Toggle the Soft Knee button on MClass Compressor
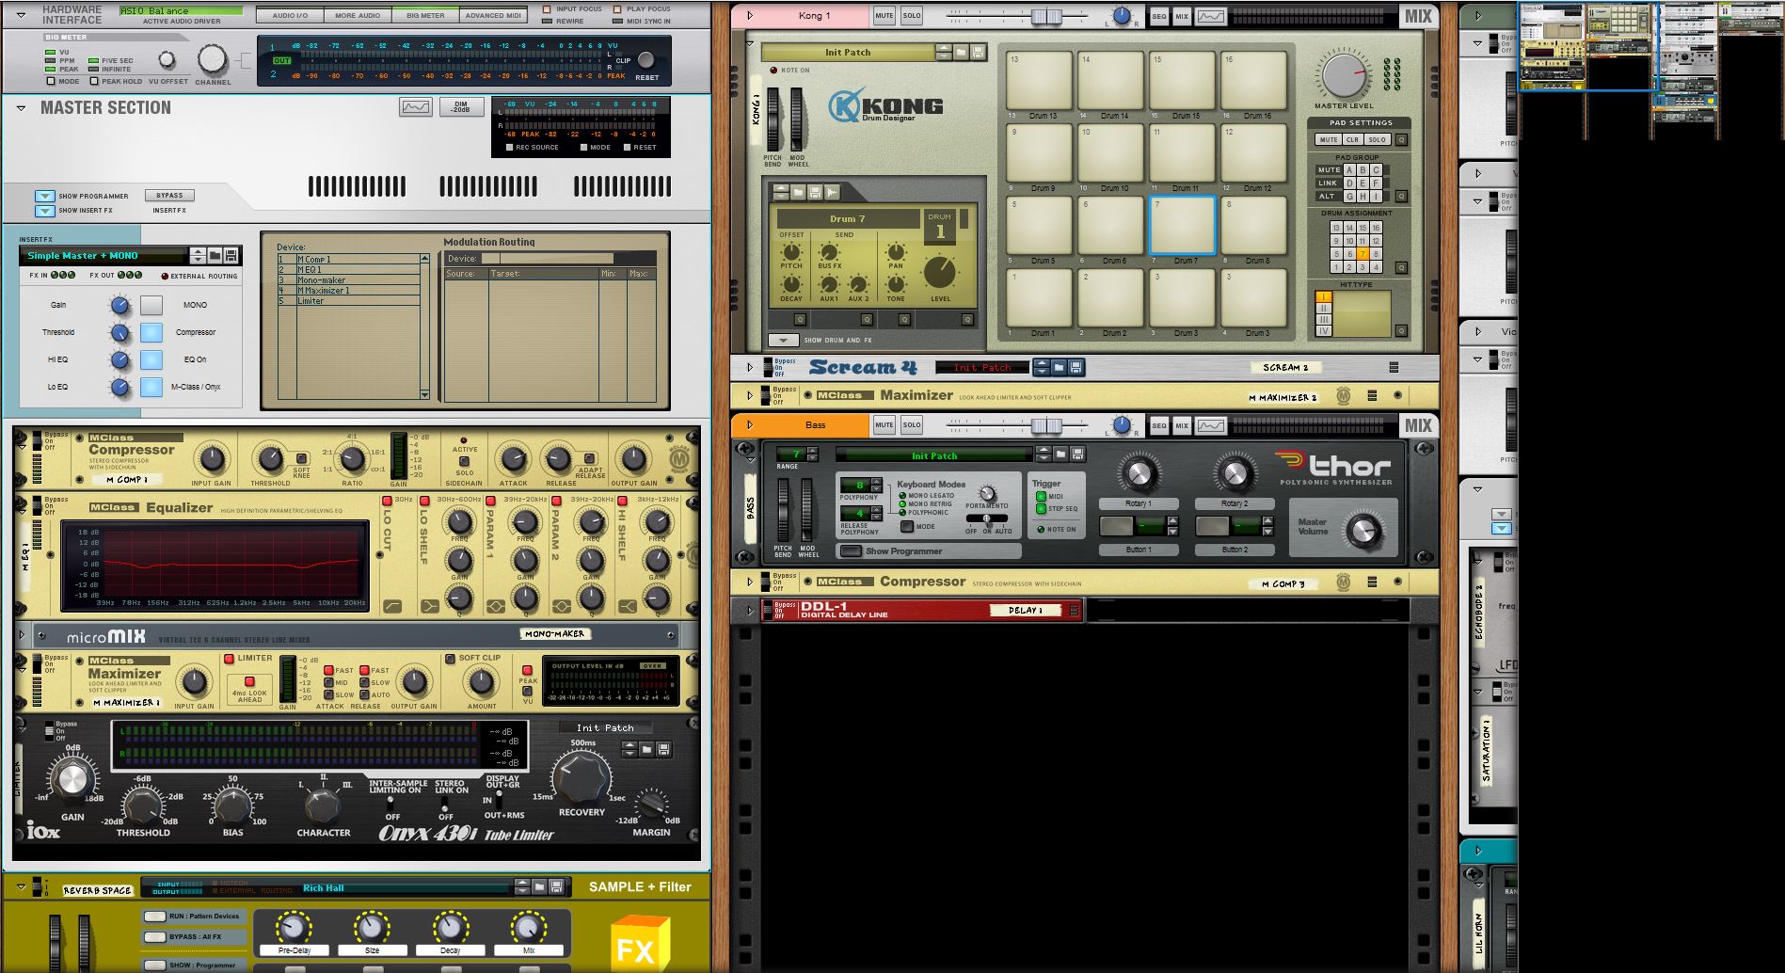1785x973 pixels. (x=301, y=458)
